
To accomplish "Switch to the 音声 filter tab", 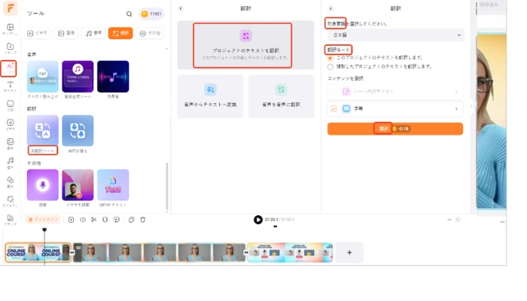I will coord(93,33).
